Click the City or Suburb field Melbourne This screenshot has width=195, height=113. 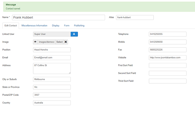pyautogui.click(x=52, y=79)
